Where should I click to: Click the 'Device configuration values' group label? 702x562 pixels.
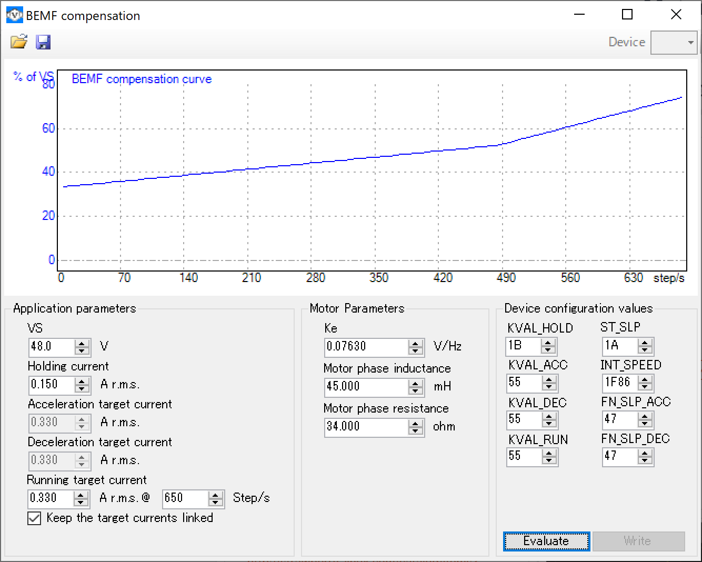pos(578,308)
